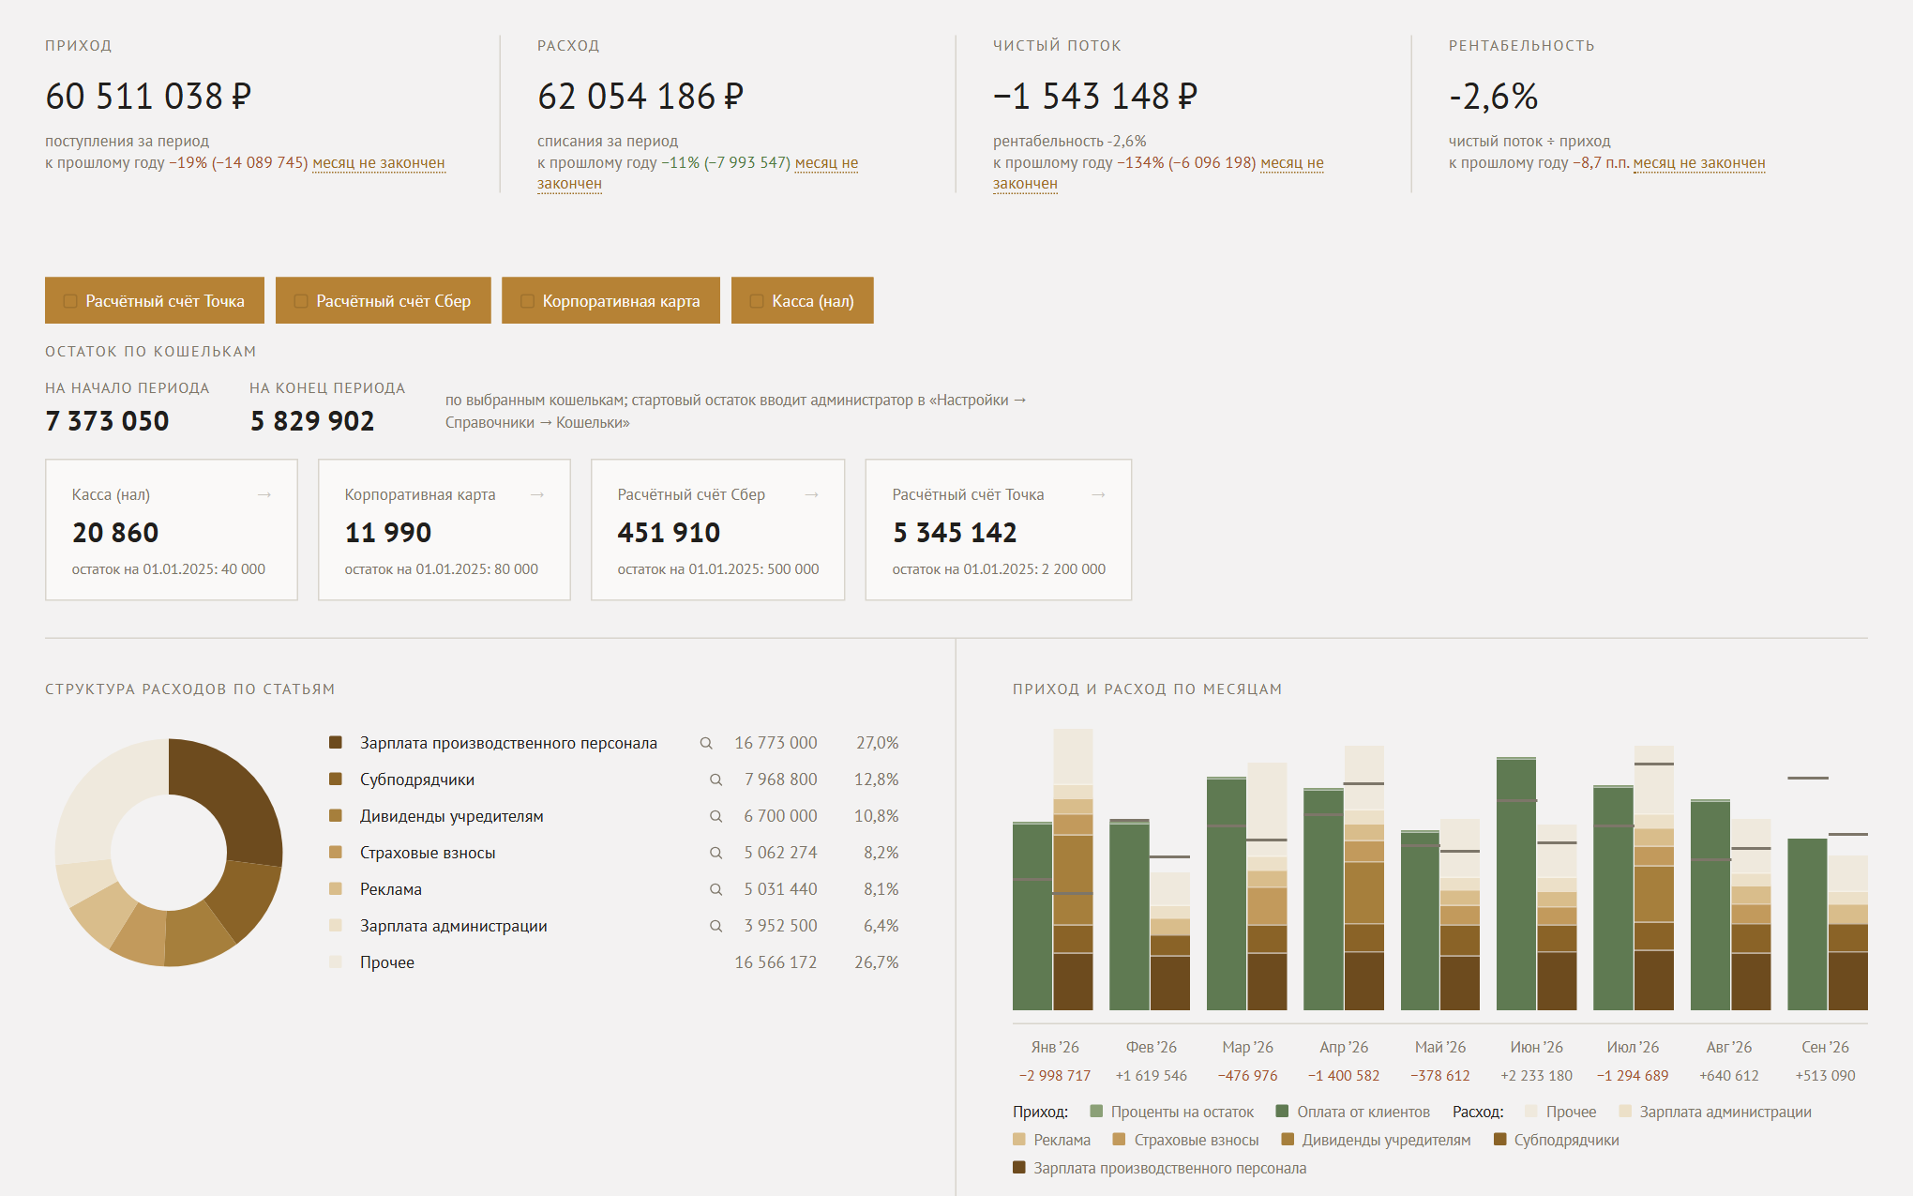Image resolution: width=1913 pixels, height=1196 pixels.
Task: Click magnifier icon next to Реклама
Action: click(715, 889)
